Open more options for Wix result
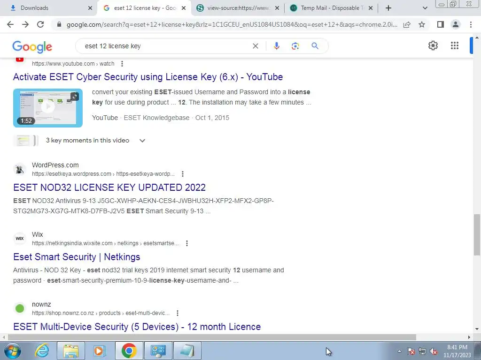The image size is (481, 360). coord(187,243)
